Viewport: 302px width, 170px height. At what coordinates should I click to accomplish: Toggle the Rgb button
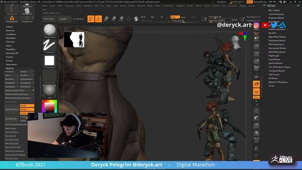(x=152, y=17)
